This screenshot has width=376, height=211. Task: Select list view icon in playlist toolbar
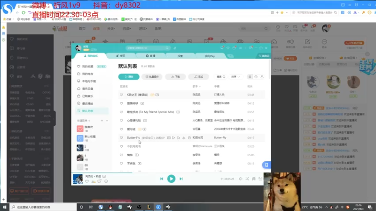tap(250, 77)
